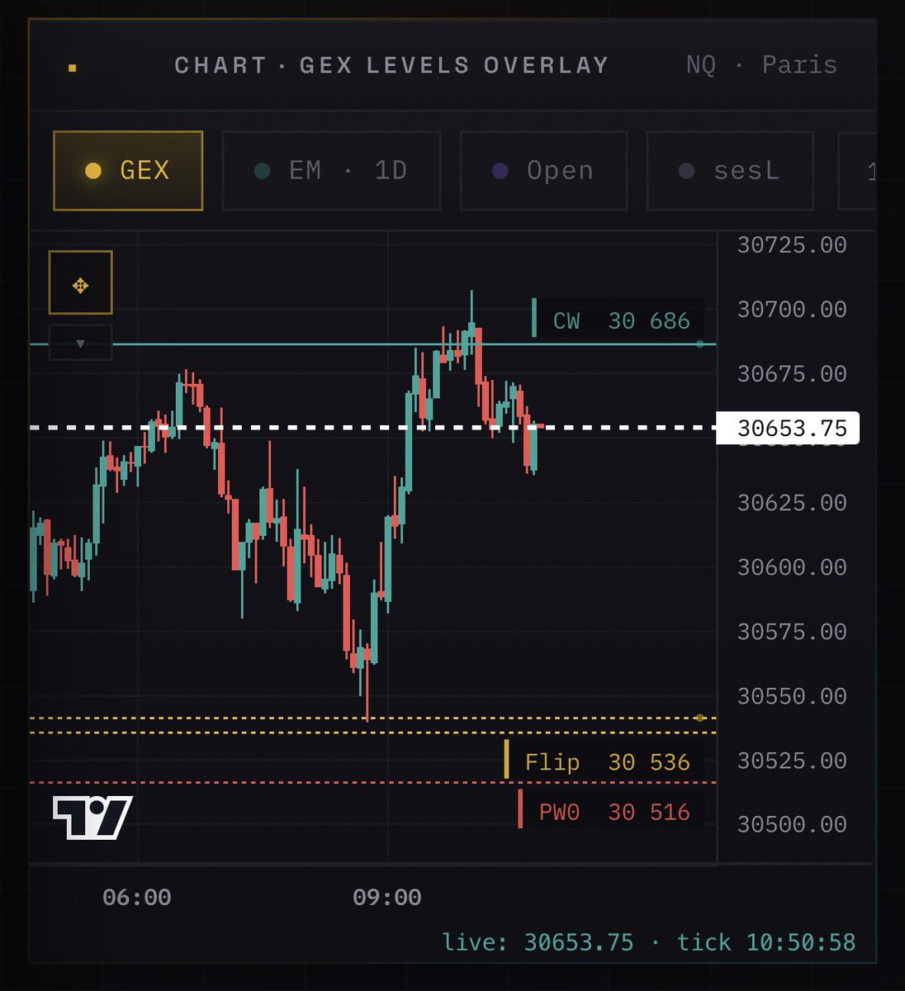Click the 06:00 time axis label
905x991 pixels.
137,897
